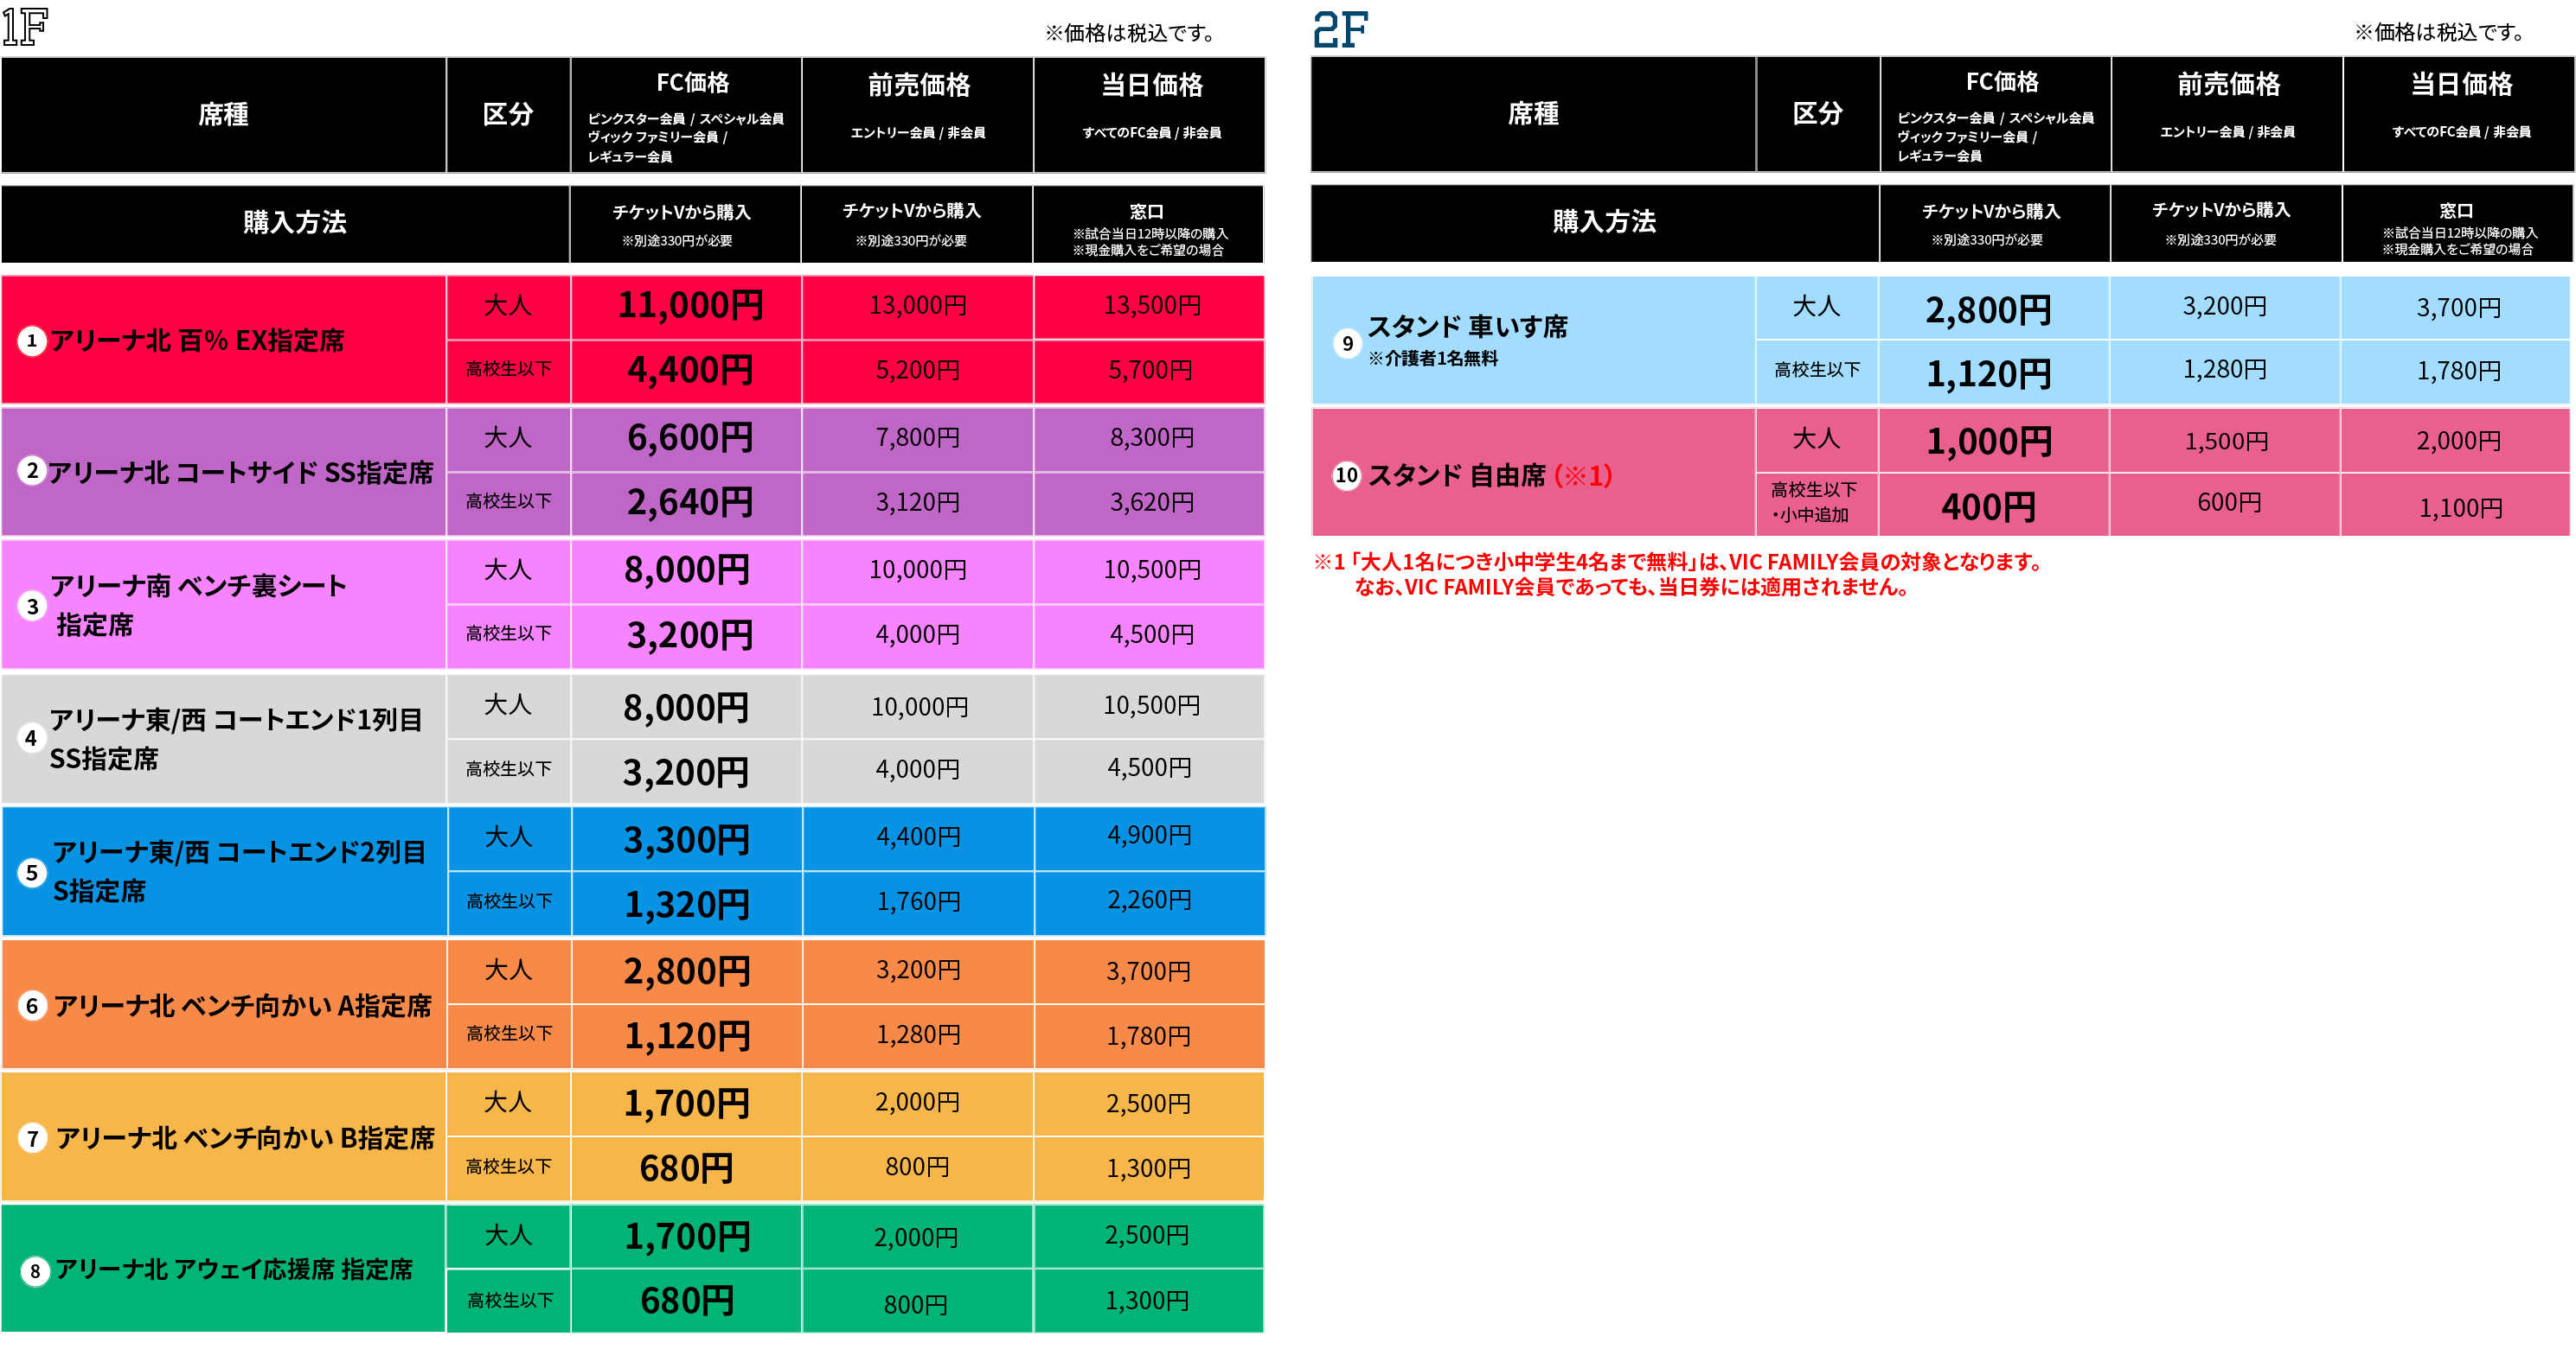Click the ⑤ badge on コートエンド2列目 S指定席
This screenshot has height=1349, width=2576.
coord(33,871)
